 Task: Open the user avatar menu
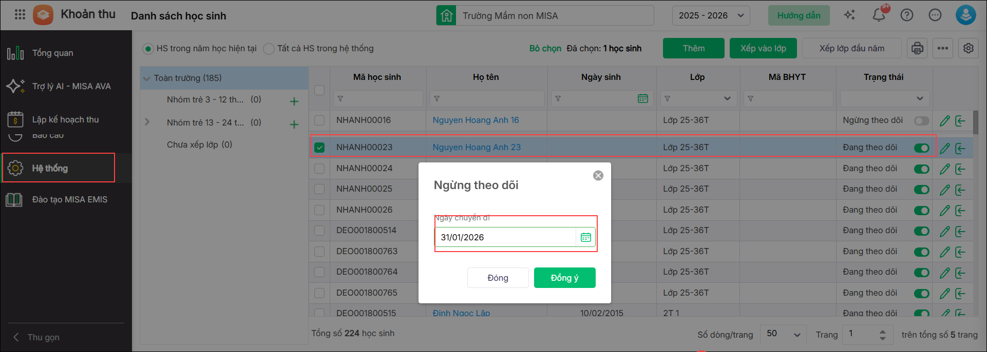click(x=965, y=15)
